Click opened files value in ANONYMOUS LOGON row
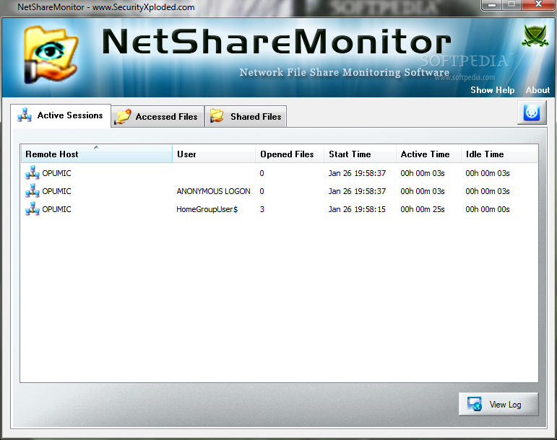 (262, 191)
